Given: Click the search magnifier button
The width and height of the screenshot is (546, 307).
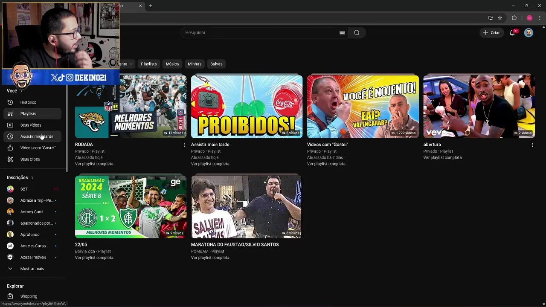Looking at the screenshot, I should [x=357, y=33].
